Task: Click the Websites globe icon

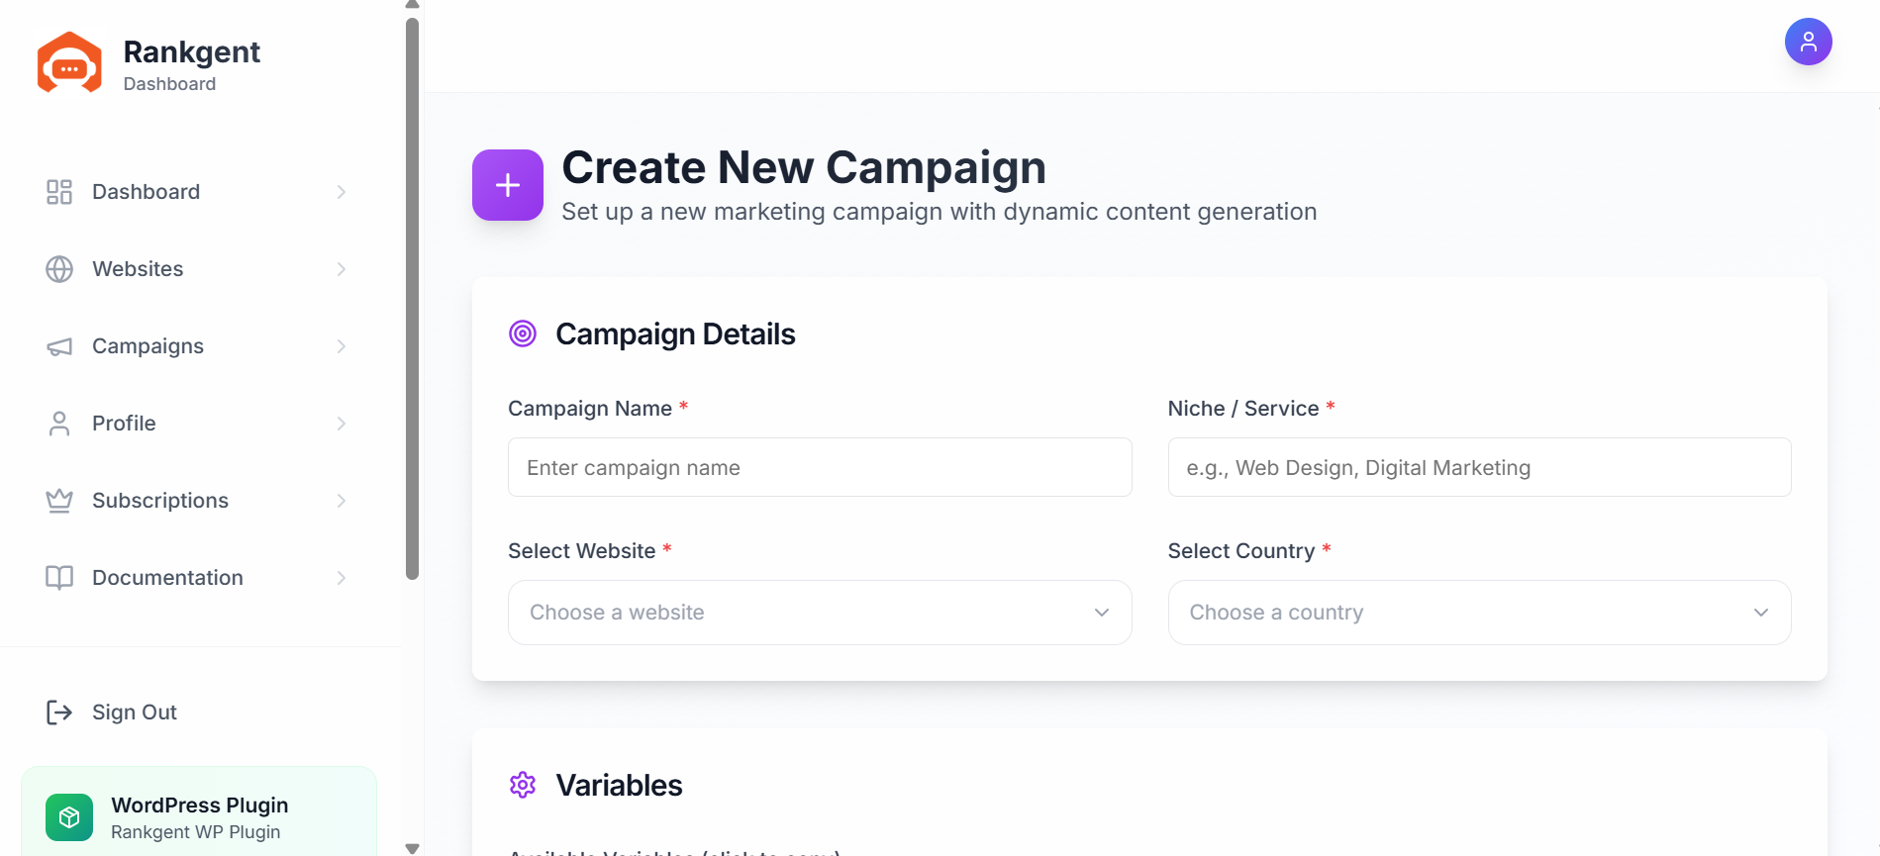Action: click(59, 269)
